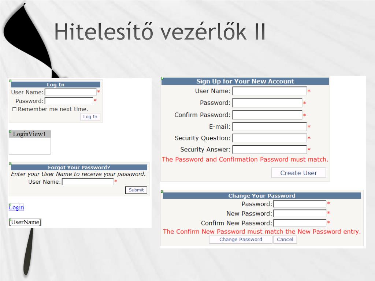Focus the Log In panel Password field

[x=69, y=101]
